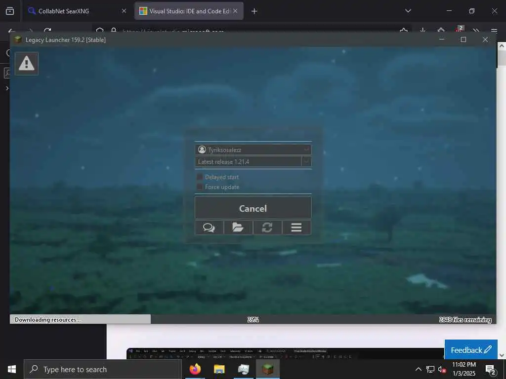Open the chat support icon button
Viewport: 506px width, 379px height.
coord(209,227)
